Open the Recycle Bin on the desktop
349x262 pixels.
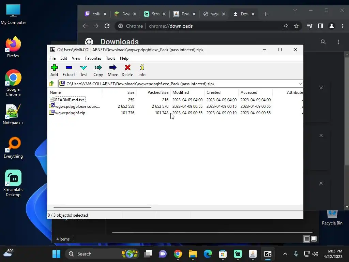[332, 218]
